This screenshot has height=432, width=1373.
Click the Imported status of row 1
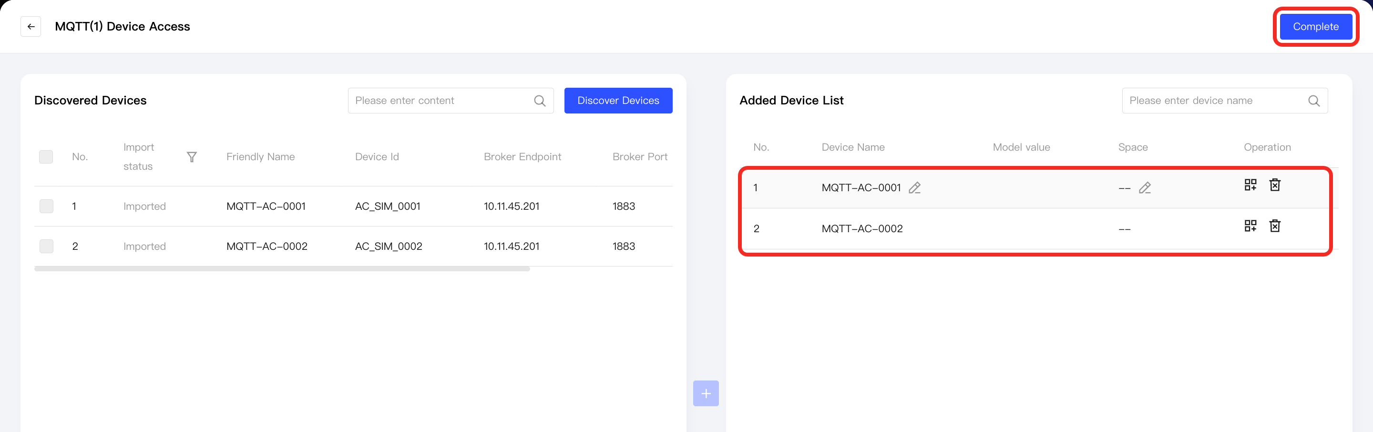(x=144, y=206)
